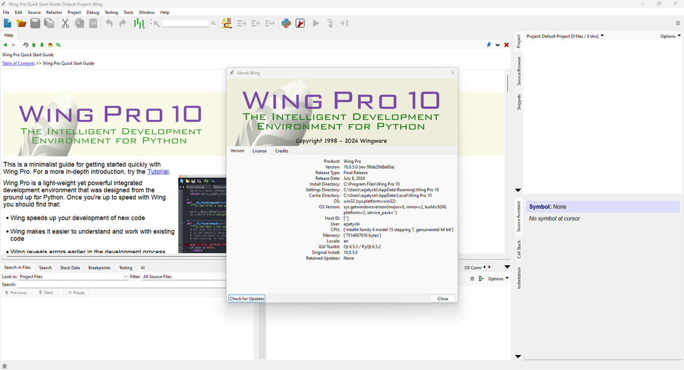
Task: Open the Debug menu
Action: (92, 12)
